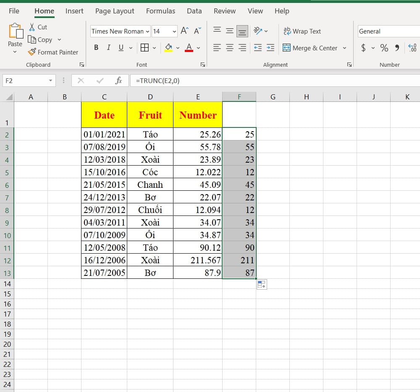This screenshot has width=420, height=392.
Task: Open the Borders grid icon
Action: coord(144,48)
